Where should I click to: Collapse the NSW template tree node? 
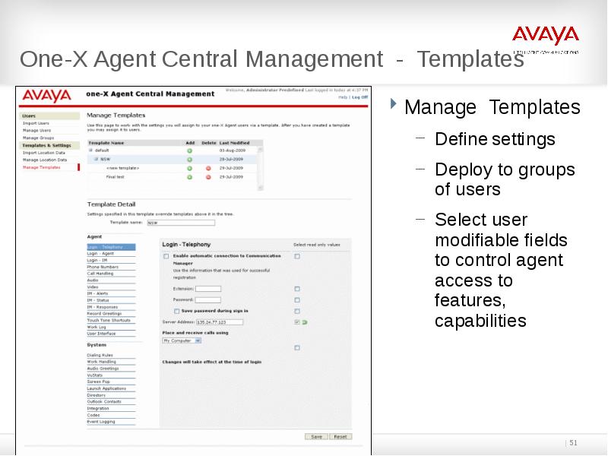point(97,160)
